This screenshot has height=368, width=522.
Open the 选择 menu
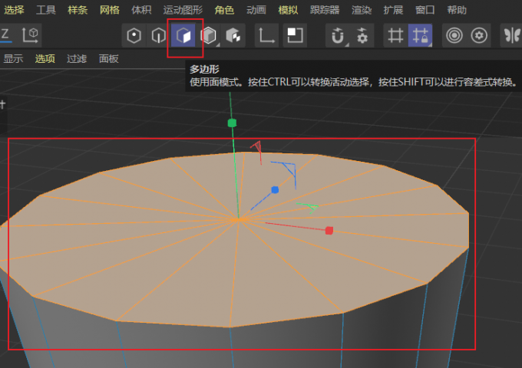(14, 10)
